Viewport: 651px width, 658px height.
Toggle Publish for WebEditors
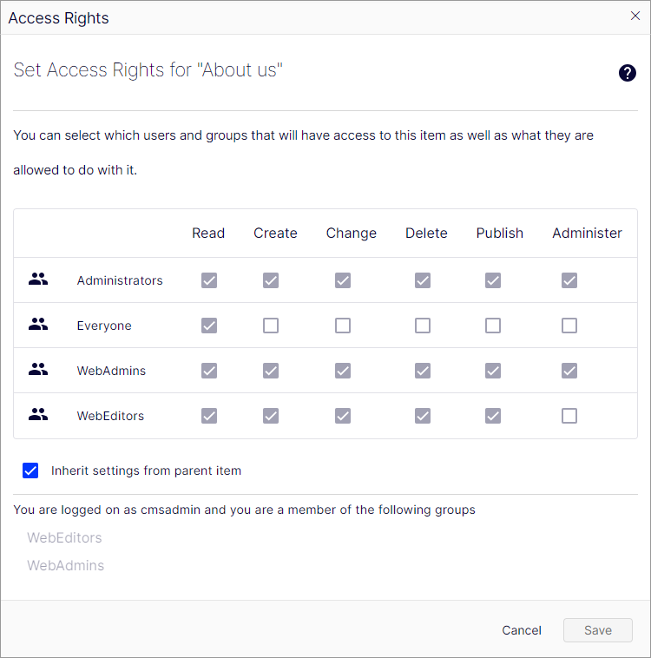click(x=493, y=416)
